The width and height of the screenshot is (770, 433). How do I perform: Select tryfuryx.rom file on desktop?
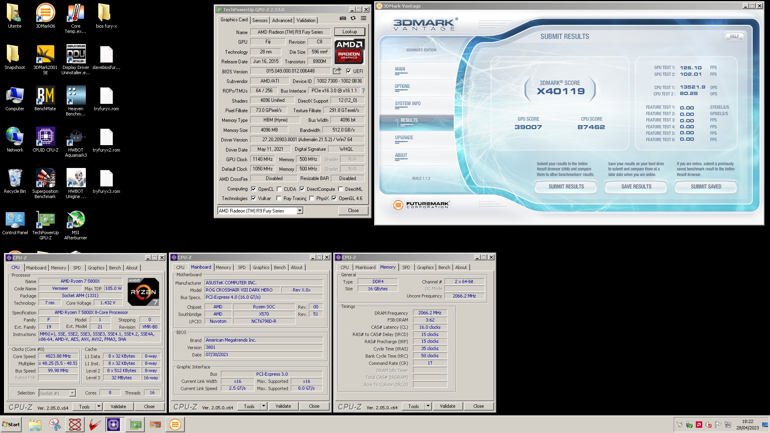106,99
